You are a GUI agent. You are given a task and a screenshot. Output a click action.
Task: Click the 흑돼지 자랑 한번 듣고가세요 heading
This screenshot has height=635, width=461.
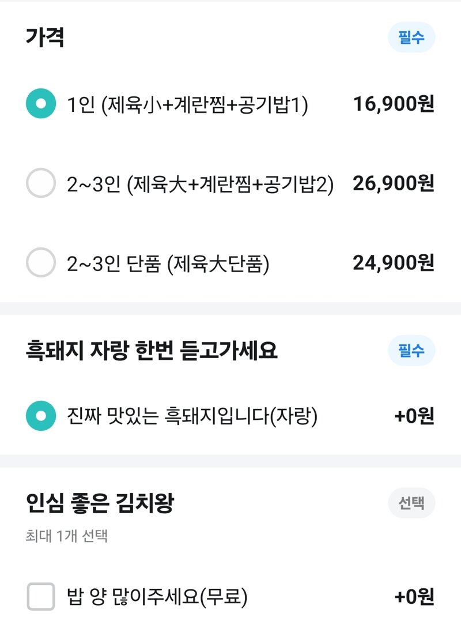152,350
